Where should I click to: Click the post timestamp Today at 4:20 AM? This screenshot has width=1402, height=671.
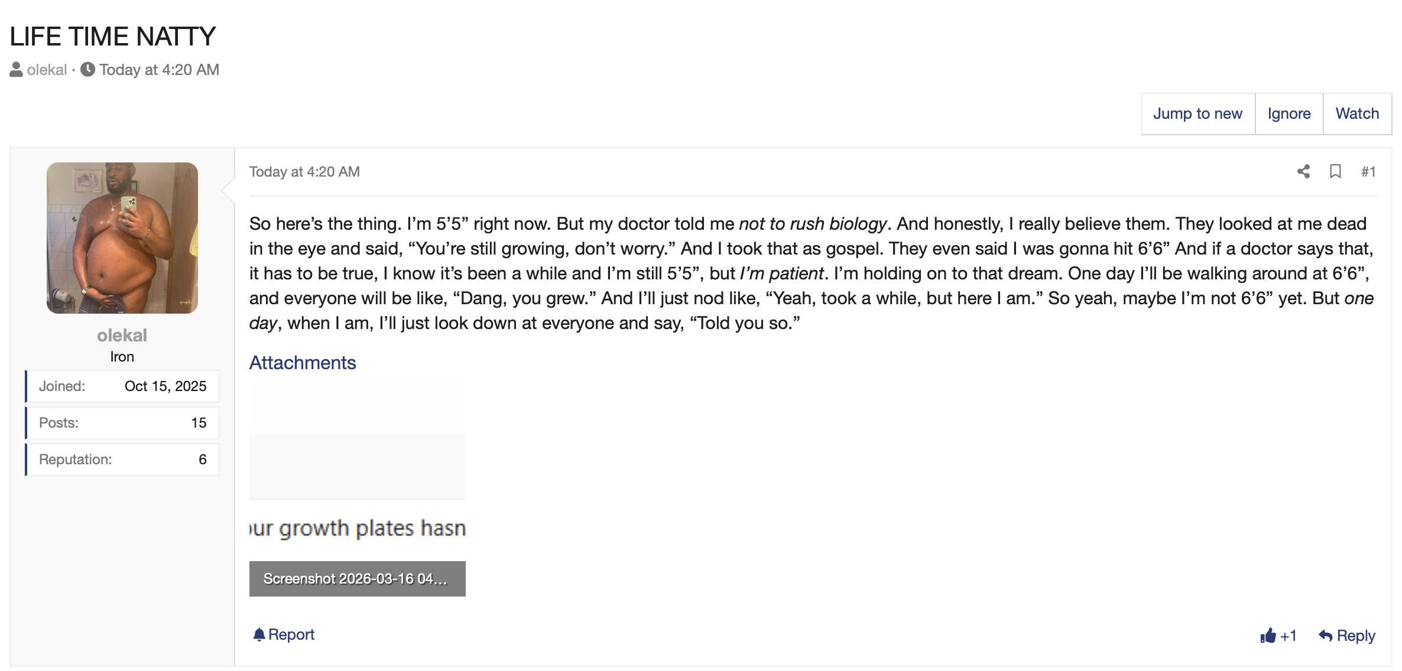coord(304,171)
